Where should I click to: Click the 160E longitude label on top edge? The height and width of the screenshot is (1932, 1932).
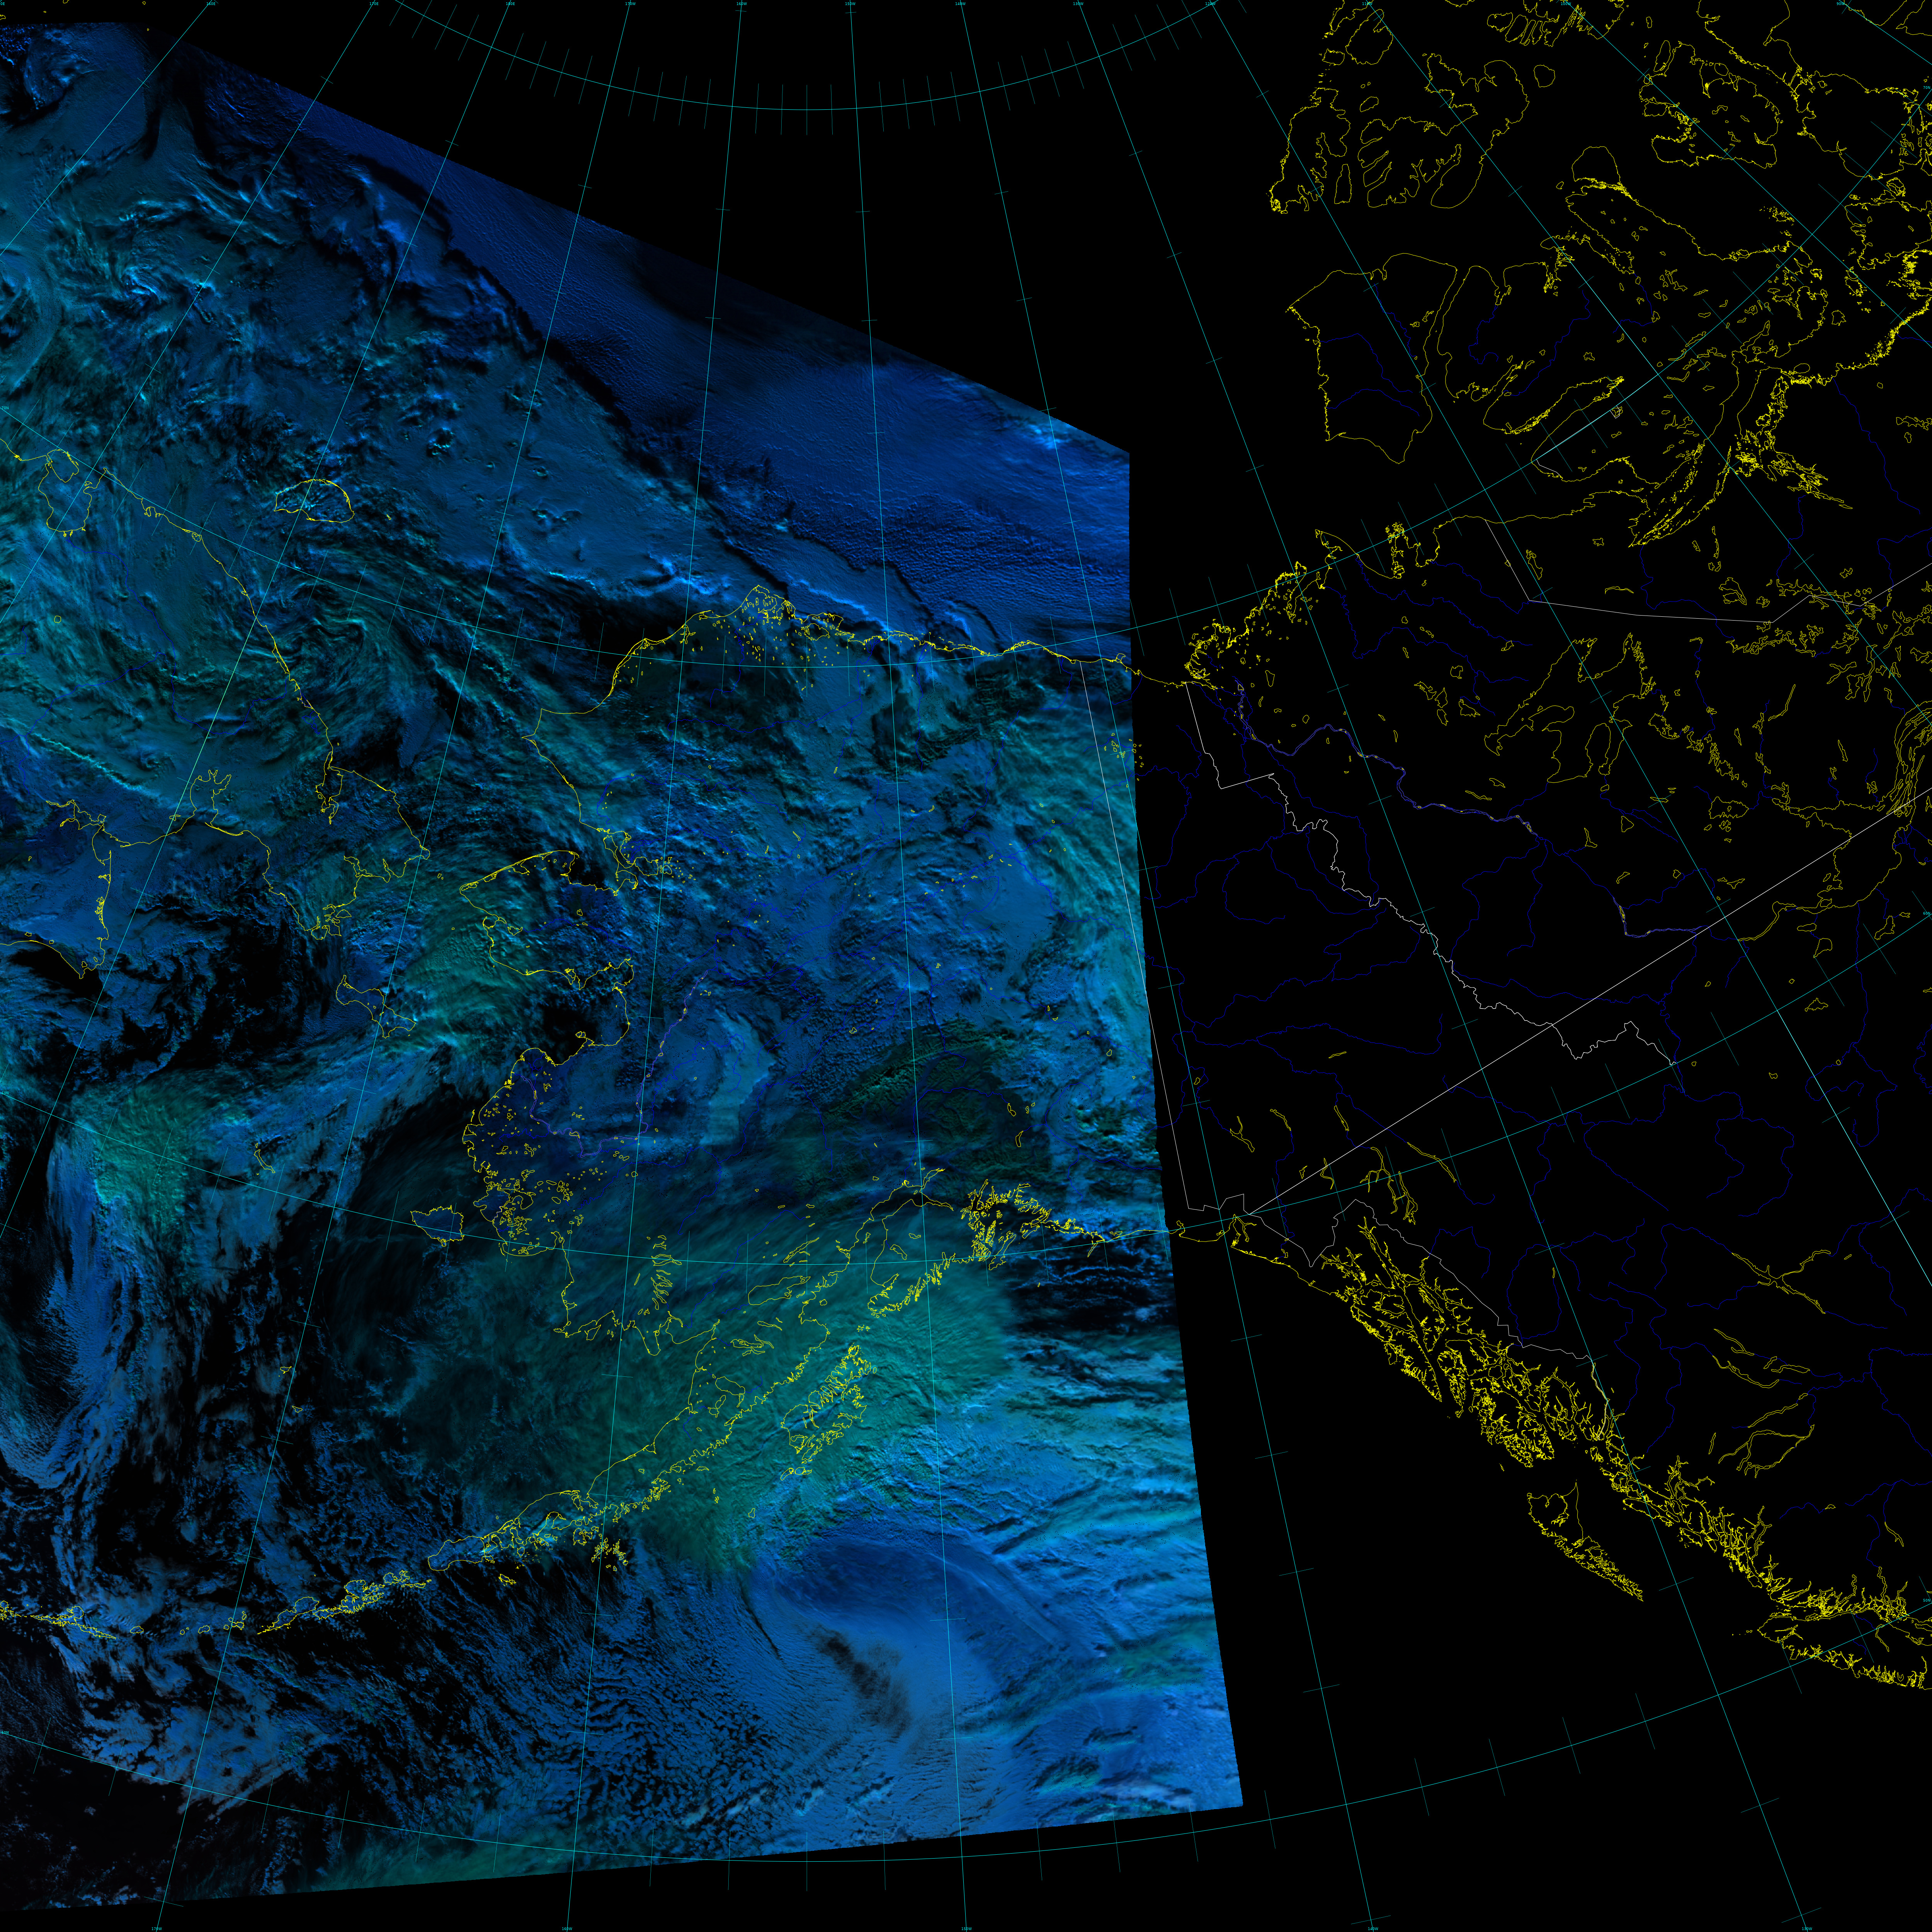[211, 4]
